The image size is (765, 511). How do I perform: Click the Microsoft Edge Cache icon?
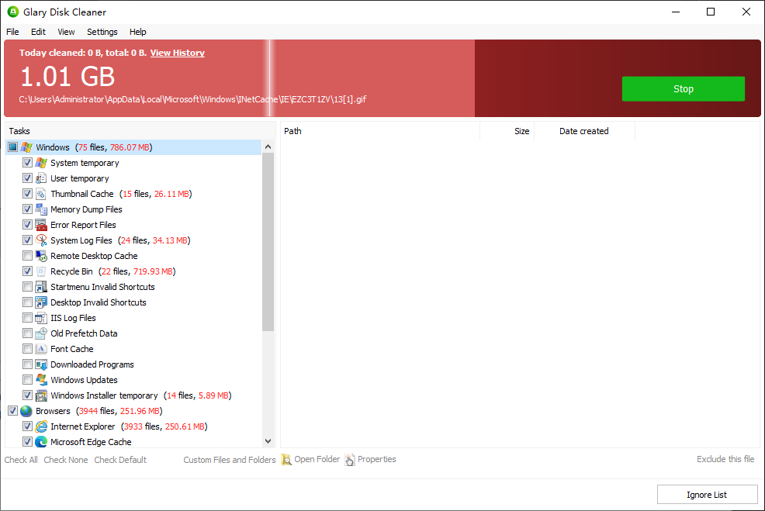tap(40, 441)
